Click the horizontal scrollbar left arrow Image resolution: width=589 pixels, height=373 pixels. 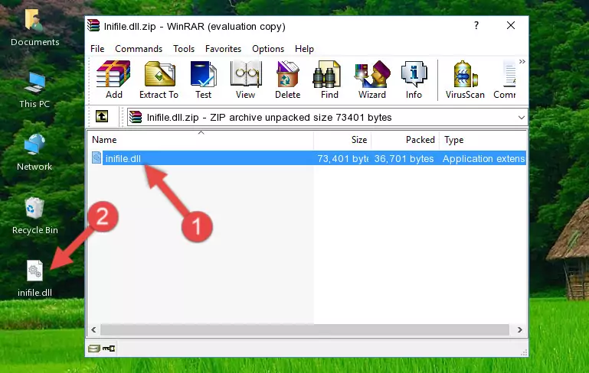94,330
